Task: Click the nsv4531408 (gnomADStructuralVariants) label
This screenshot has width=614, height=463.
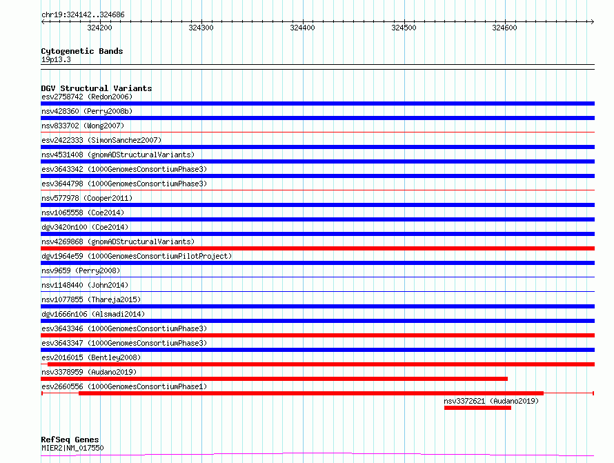Action: pos(118,155)
